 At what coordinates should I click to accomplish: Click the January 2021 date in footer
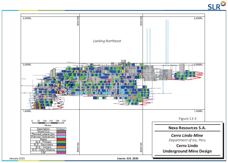(17, 159)
